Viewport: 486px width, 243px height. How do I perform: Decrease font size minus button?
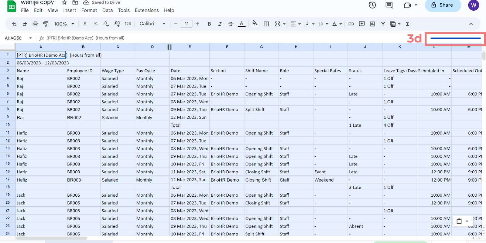pos(176,24)
